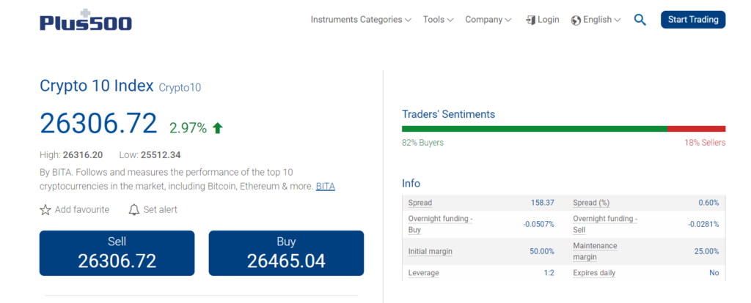Follow the BITA link
This screenshot has height=303, width=751.
pos(325,187)
